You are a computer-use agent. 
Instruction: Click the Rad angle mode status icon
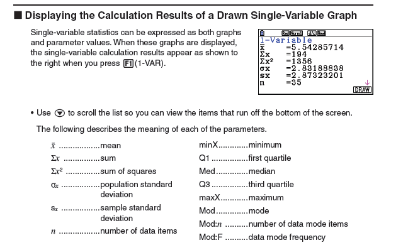pos(285,33)
